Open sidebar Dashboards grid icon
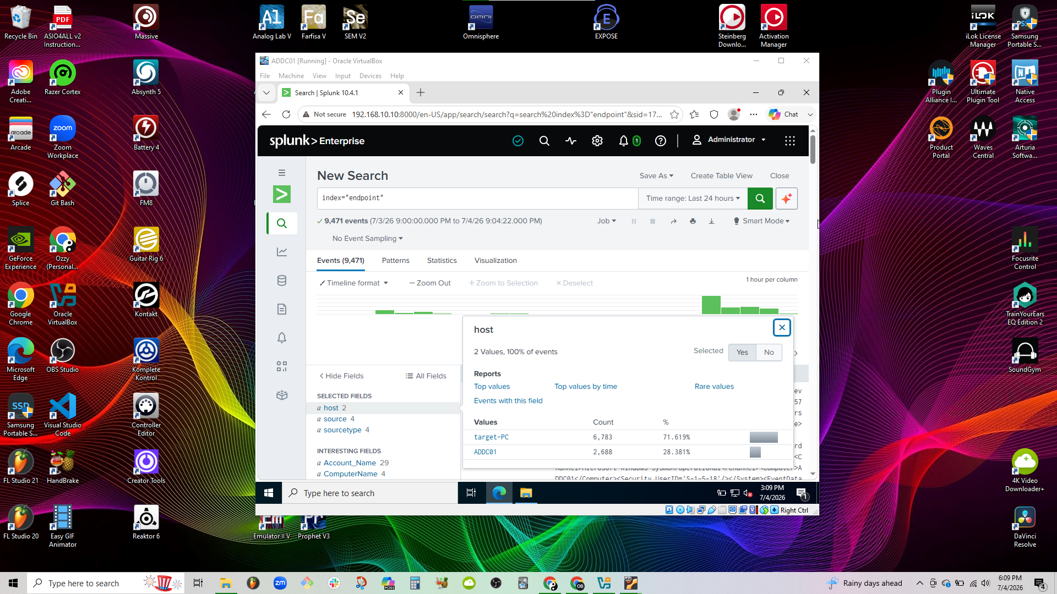Image resolution: width=1057 pixels, height=594 pixels. (x=282, y=366)
